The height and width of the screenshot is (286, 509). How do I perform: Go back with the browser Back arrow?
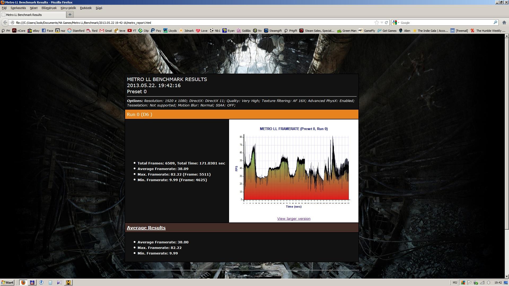tap(5, 23)
